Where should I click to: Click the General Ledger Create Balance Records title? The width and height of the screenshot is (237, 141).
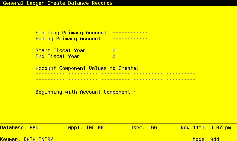pyautogui.click(x=58, y=3)
